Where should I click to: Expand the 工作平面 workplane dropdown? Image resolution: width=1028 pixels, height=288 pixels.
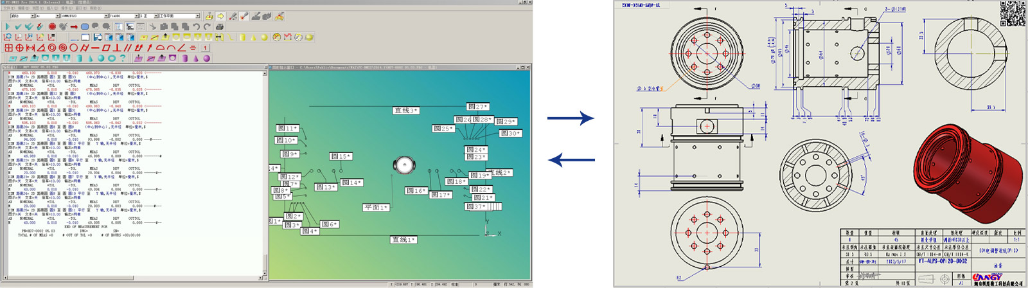[x=197, y=16]
